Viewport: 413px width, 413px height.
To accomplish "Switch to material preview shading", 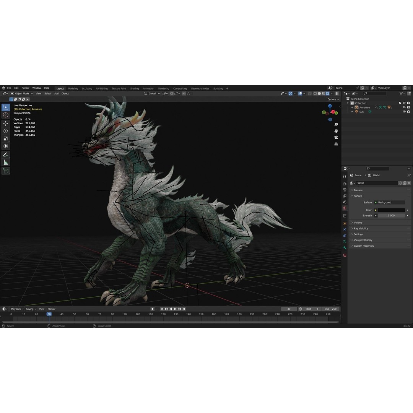I will [323, 94].
